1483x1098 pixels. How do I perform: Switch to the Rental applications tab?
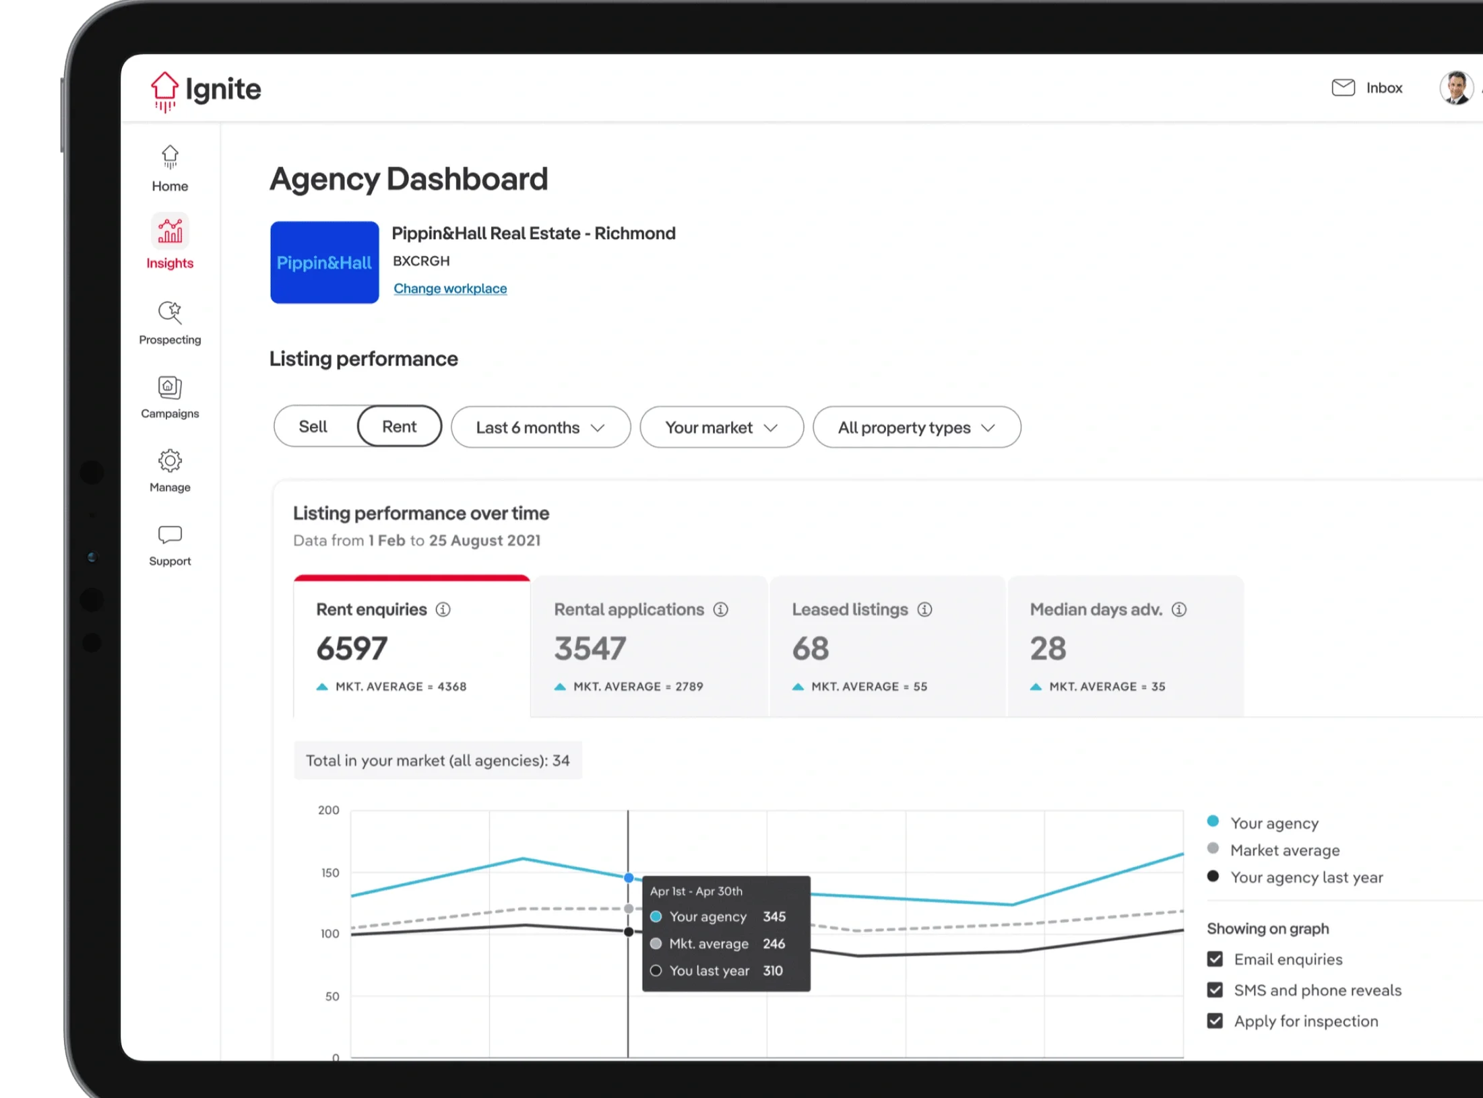[649, 646]
